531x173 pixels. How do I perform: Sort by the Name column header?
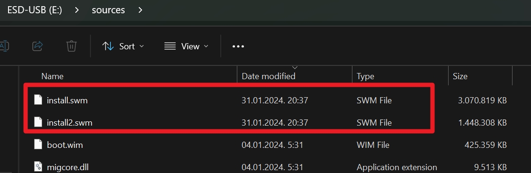(52, 76)
